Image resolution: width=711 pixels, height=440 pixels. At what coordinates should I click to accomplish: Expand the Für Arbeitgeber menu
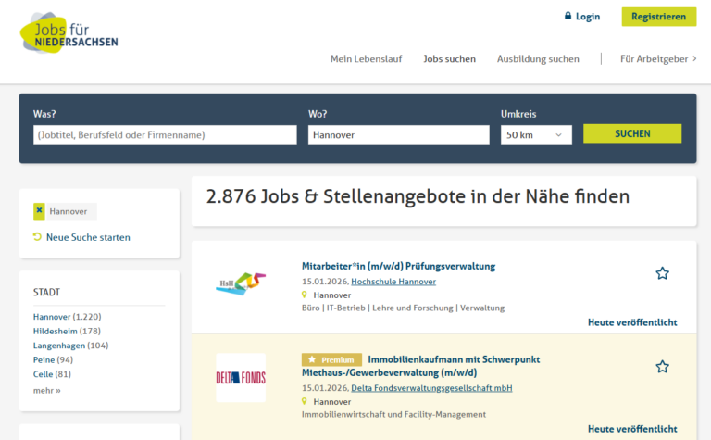[x=659, y=58]
